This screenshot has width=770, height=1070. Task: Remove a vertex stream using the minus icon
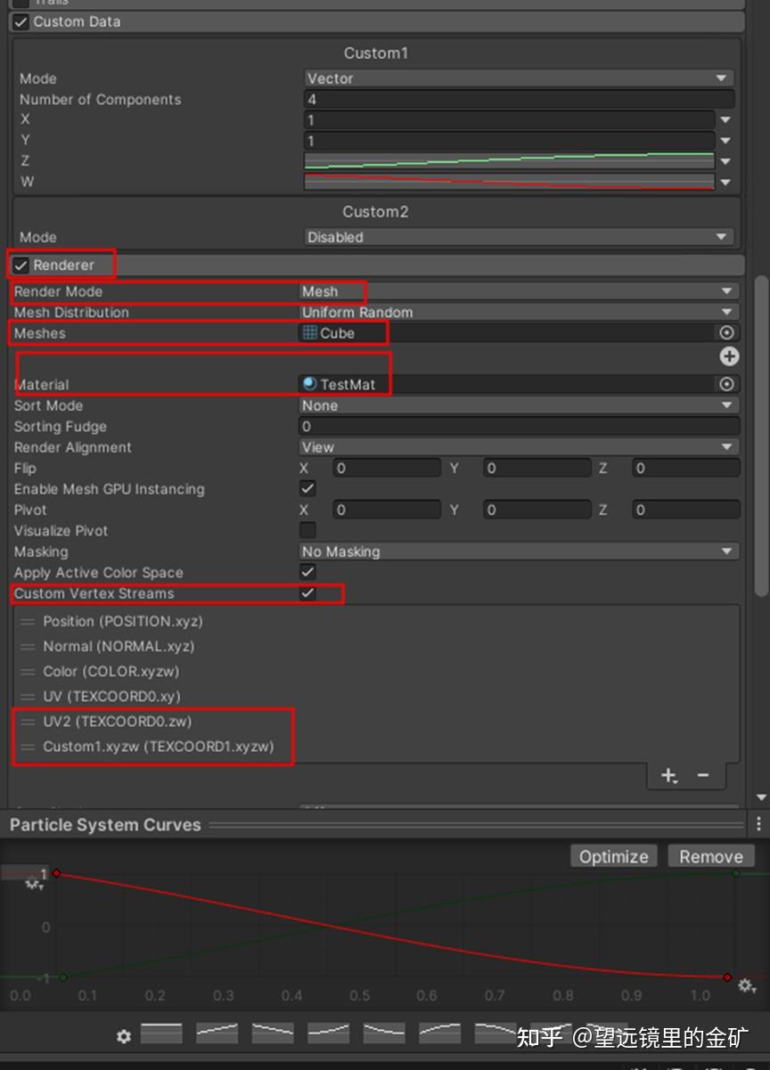pos(703,776)
